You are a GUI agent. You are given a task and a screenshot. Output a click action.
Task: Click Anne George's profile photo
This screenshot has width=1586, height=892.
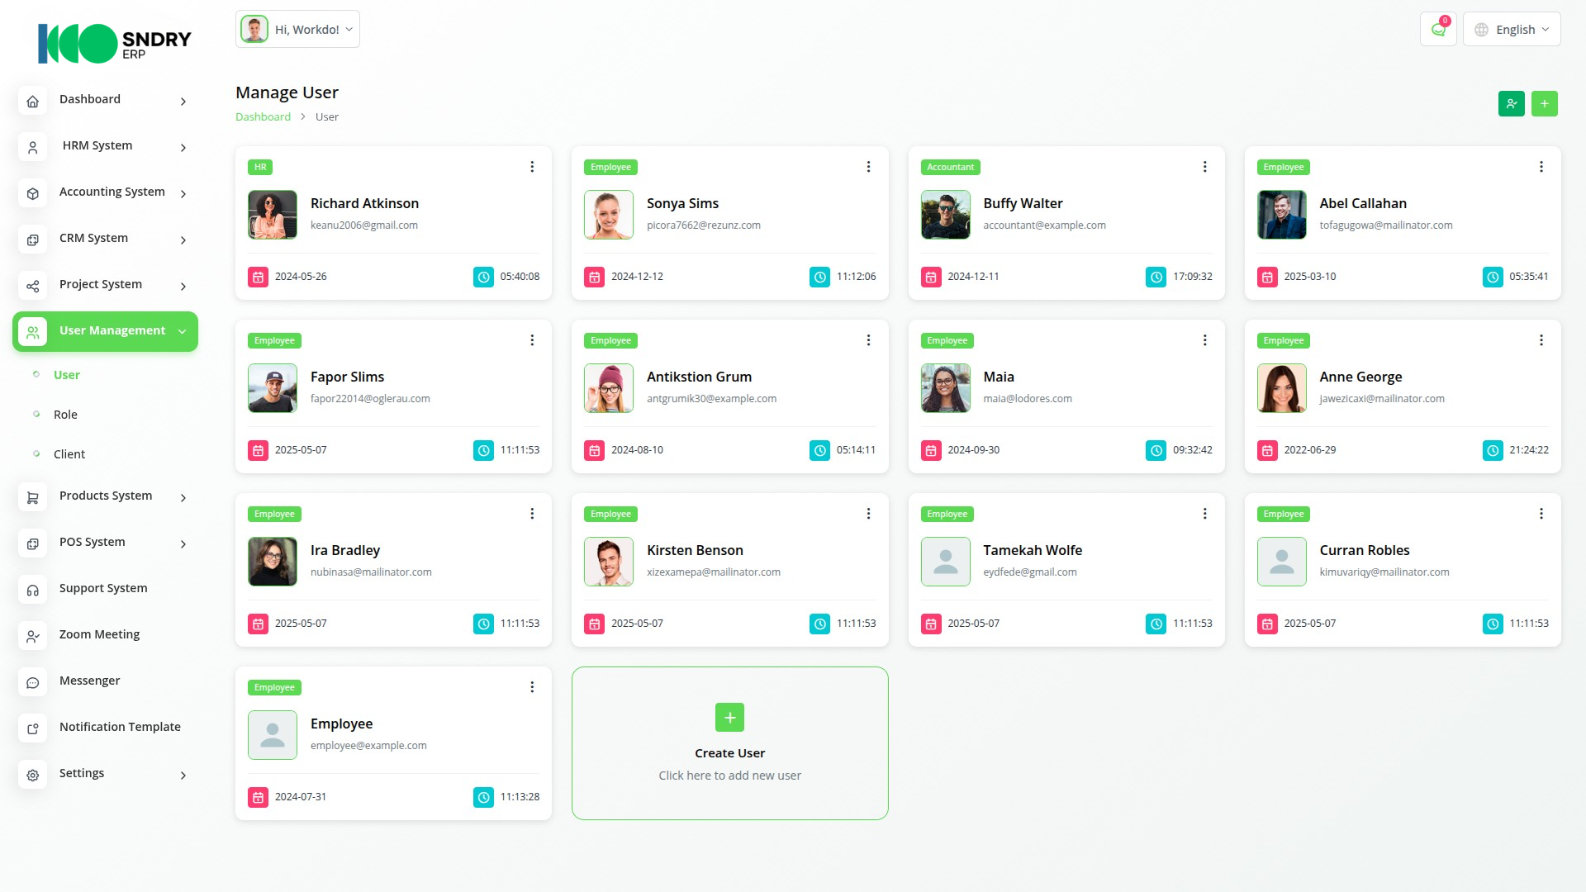click(x=1281, y=388)
